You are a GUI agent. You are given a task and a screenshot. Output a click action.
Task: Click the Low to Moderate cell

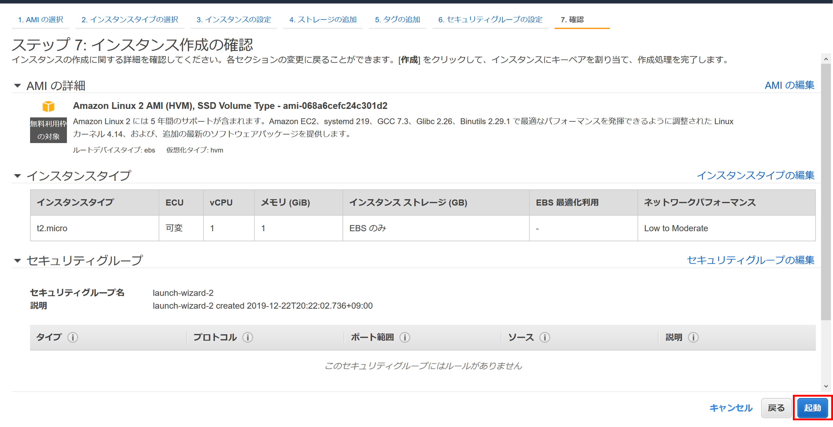pos(726,228)
